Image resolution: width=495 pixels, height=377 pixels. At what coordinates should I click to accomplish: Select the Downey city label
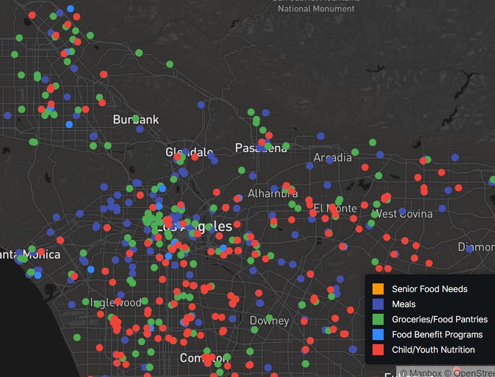(x=269, y=321)
